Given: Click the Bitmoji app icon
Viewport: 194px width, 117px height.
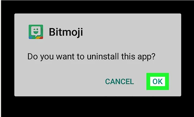Looking at the screenshot, I should click(x=36, y=32).
